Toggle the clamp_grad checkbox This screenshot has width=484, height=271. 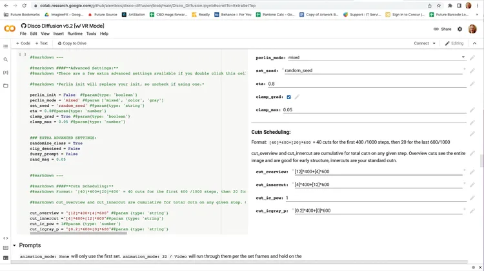click(288, 97)
